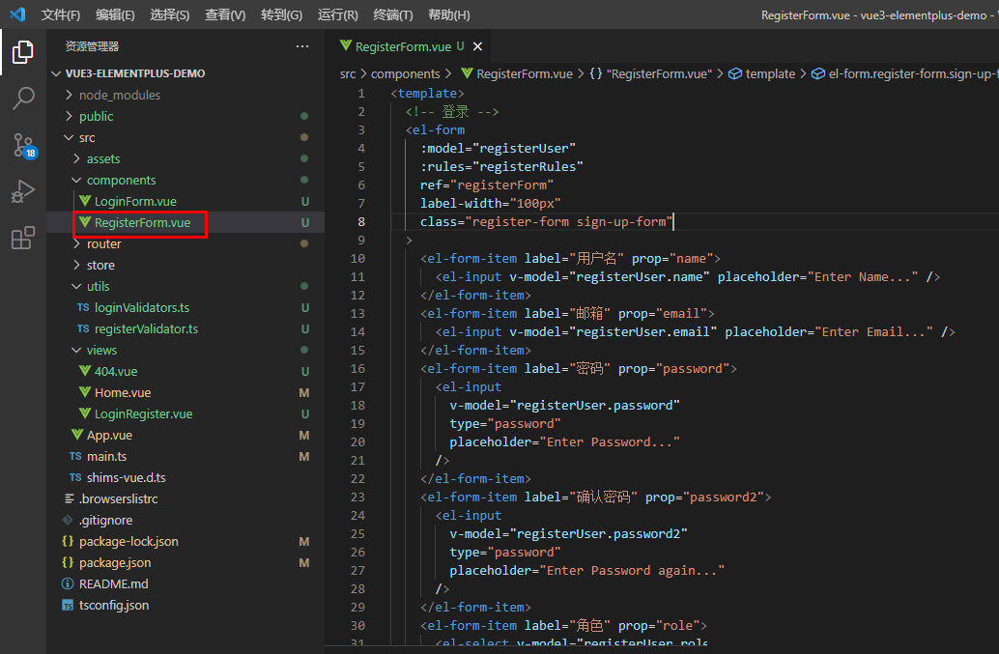The image size is (999, 654).
Task: Open the Search view icon
Action: [x=23, y=98]
